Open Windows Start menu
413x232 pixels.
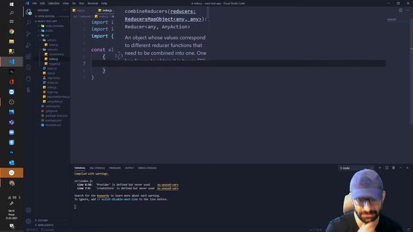coord(12,5)
